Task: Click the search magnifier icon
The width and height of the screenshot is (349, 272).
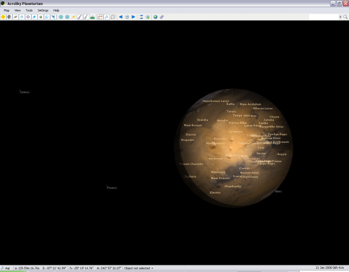Action: 345,17
